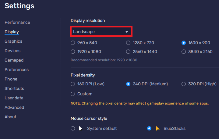
Task: Set pixel density to 160 DPI (Low)
Action: 73,84
